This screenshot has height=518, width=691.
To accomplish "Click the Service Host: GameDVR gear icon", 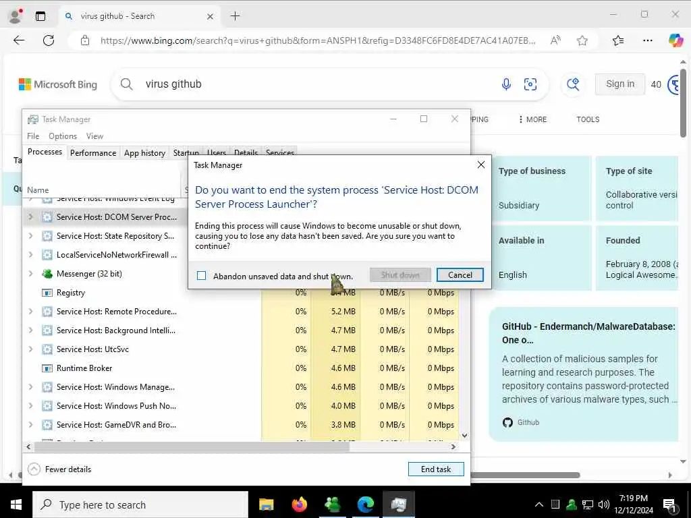I will (47, 425).
